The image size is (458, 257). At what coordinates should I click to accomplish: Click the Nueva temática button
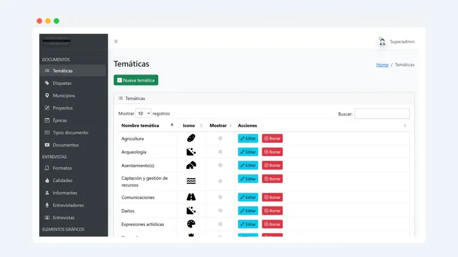[136, 80]
